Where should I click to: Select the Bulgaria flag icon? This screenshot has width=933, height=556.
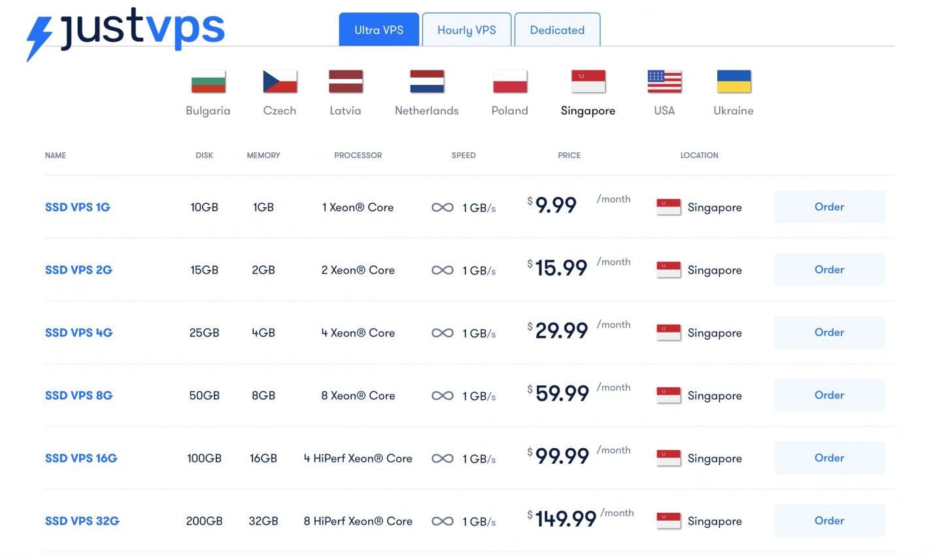(208, 82)
